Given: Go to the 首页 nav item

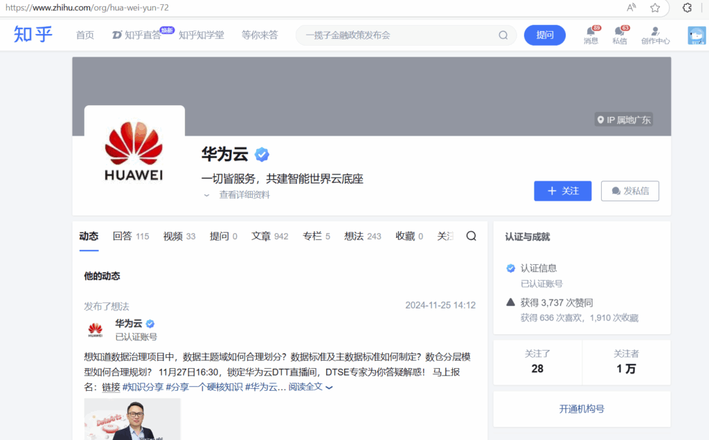Looking at the screenshot, I should coord(85,35).
